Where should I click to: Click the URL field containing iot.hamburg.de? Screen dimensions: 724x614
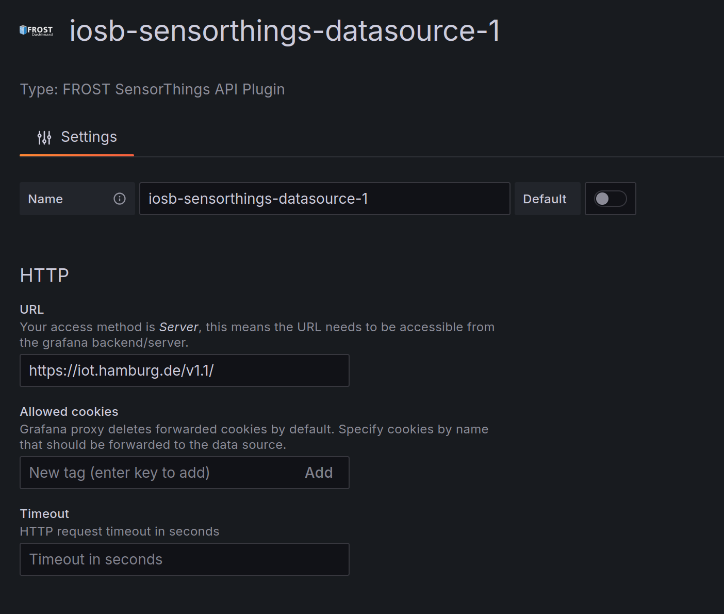184,370
